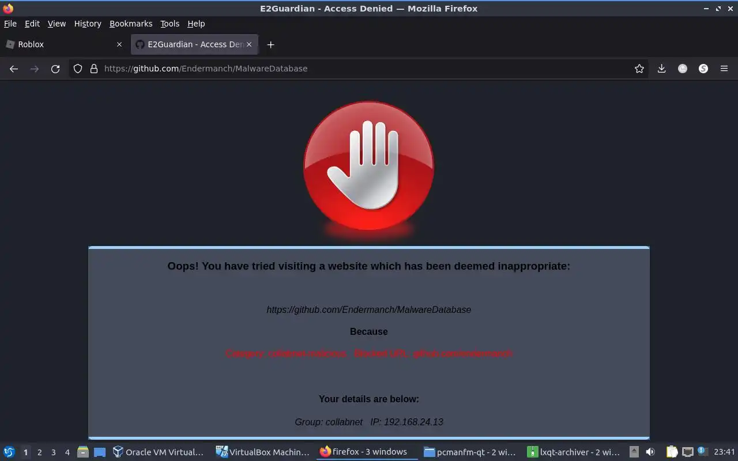Maximize or restore the Firefox window
This screenshot has width=738, height=461.
pos(718,9)
